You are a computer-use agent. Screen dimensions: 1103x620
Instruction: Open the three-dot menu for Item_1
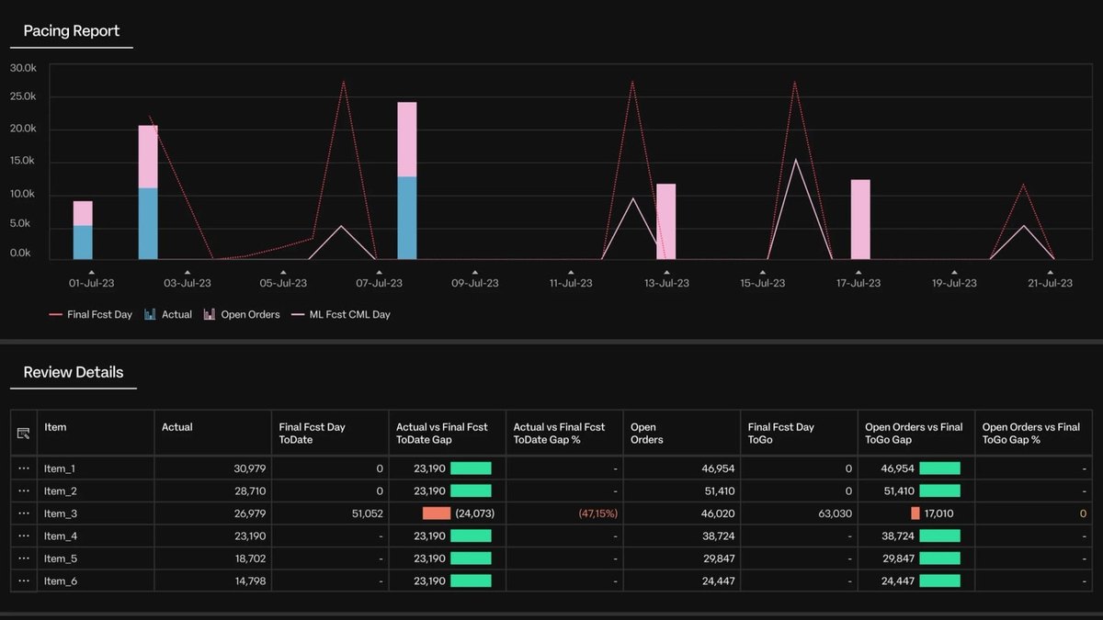click(24, 468)
